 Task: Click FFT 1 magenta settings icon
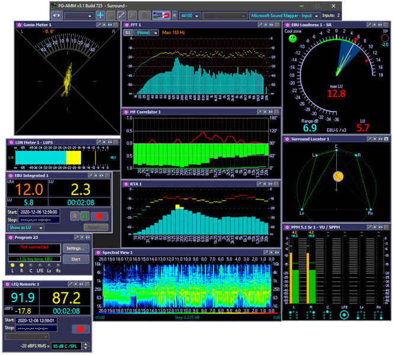coord(127,25)
